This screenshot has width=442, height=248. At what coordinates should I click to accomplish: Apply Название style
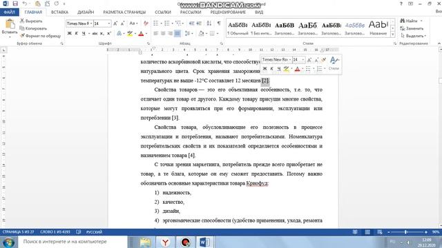378,28
